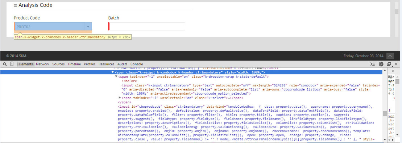The width and height of the screenshot is (402, 143).
Task: Click the Analysis Code hamburger icon
Action: (x=15, y=5)
